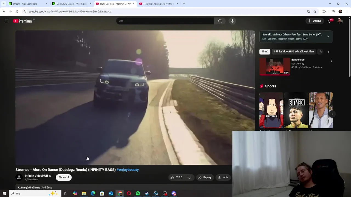
Task: Open the Infinity VideoHUB channel avatar
Action: pos(19,177)
